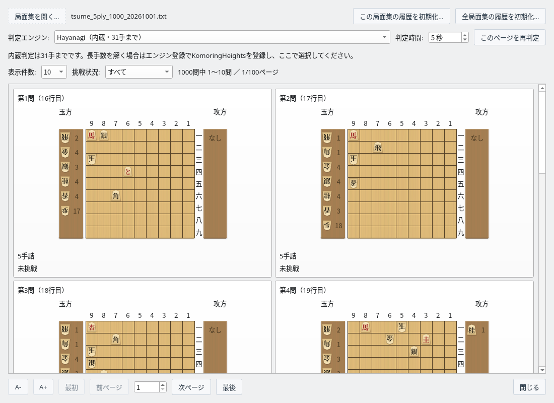
Task: Click the scrollbar down arrow
Action: pos(542,370)
